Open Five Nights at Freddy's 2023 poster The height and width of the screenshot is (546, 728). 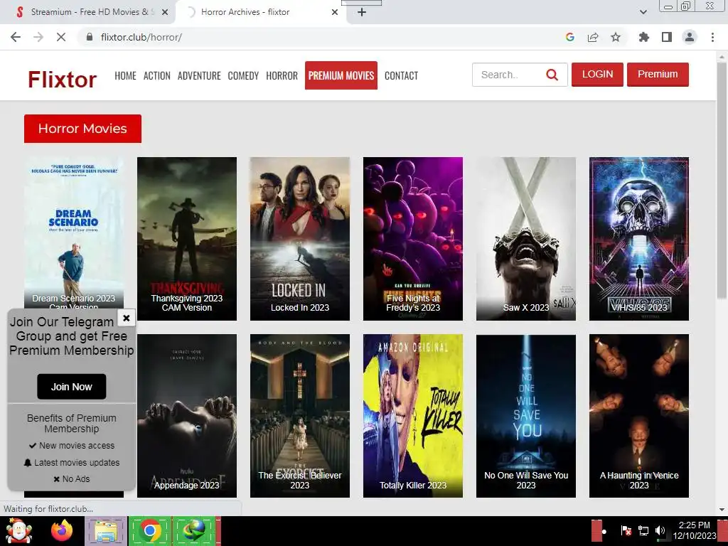pos(413,239)
